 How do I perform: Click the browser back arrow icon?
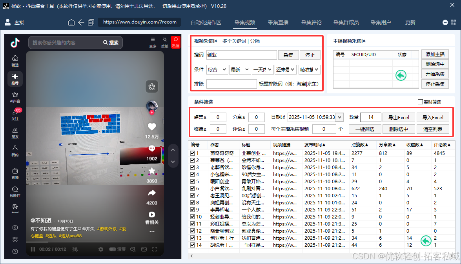81,22
